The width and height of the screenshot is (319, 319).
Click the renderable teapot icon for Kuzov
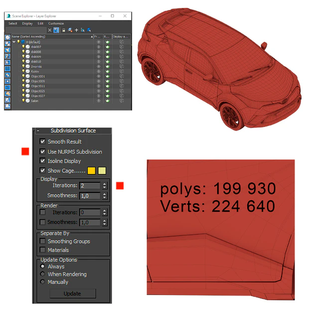pos(108,71)
